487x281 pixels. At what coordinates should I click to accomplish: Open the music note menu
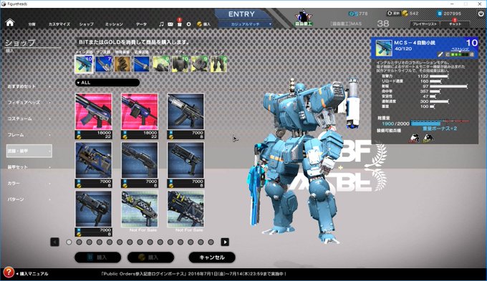(x=161, y=24)
